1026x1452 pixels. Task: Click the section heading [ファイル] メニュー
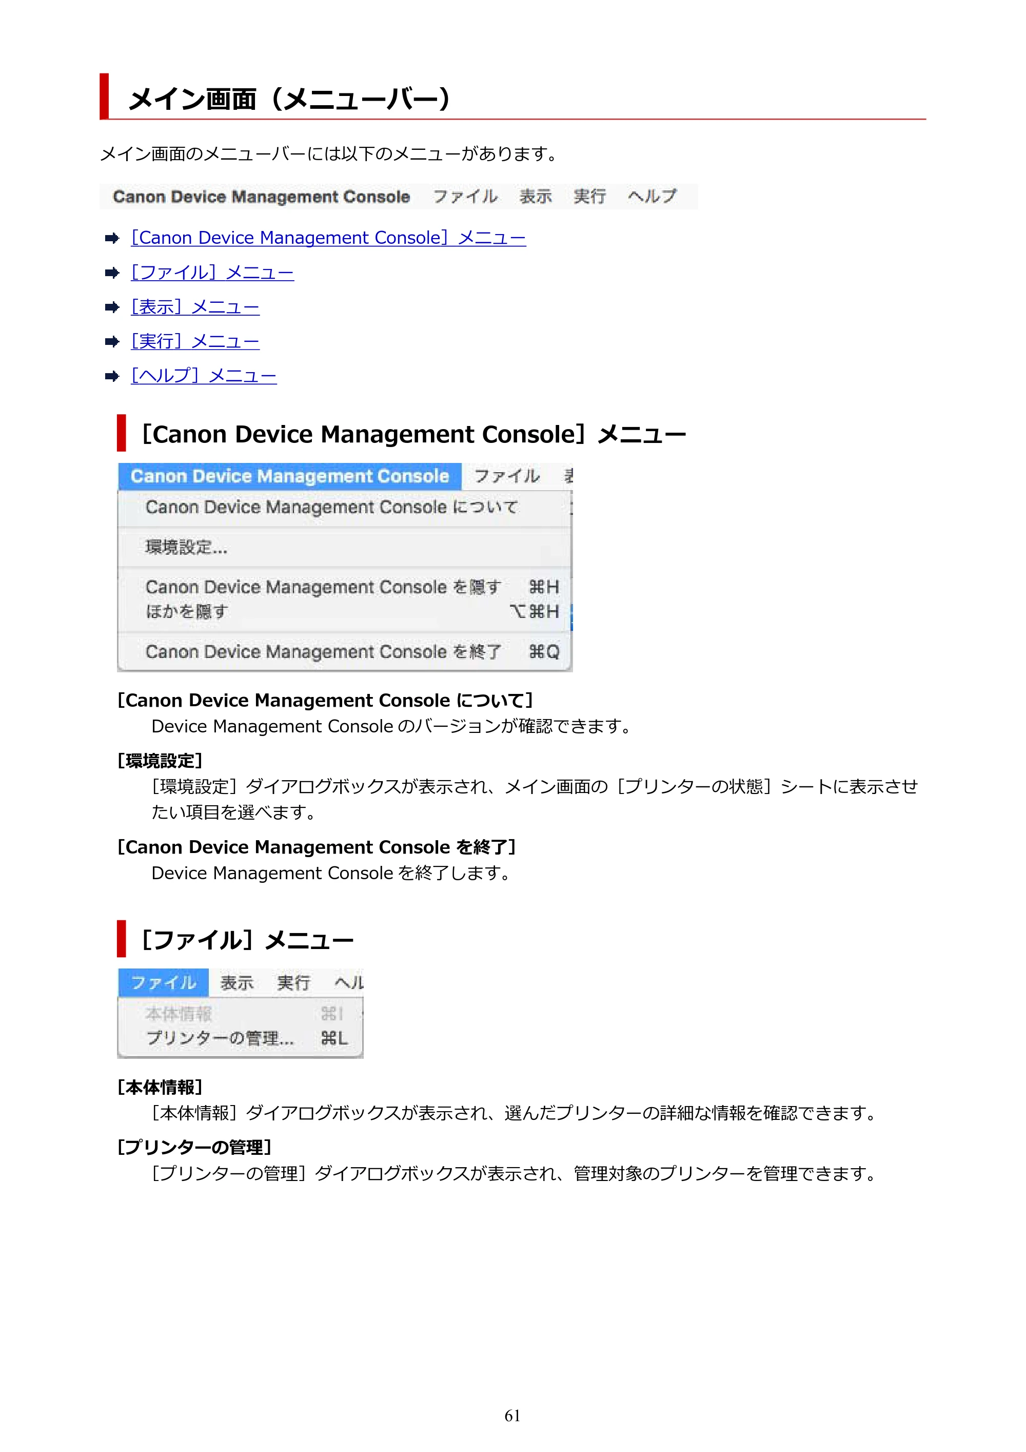pos(247,940)
